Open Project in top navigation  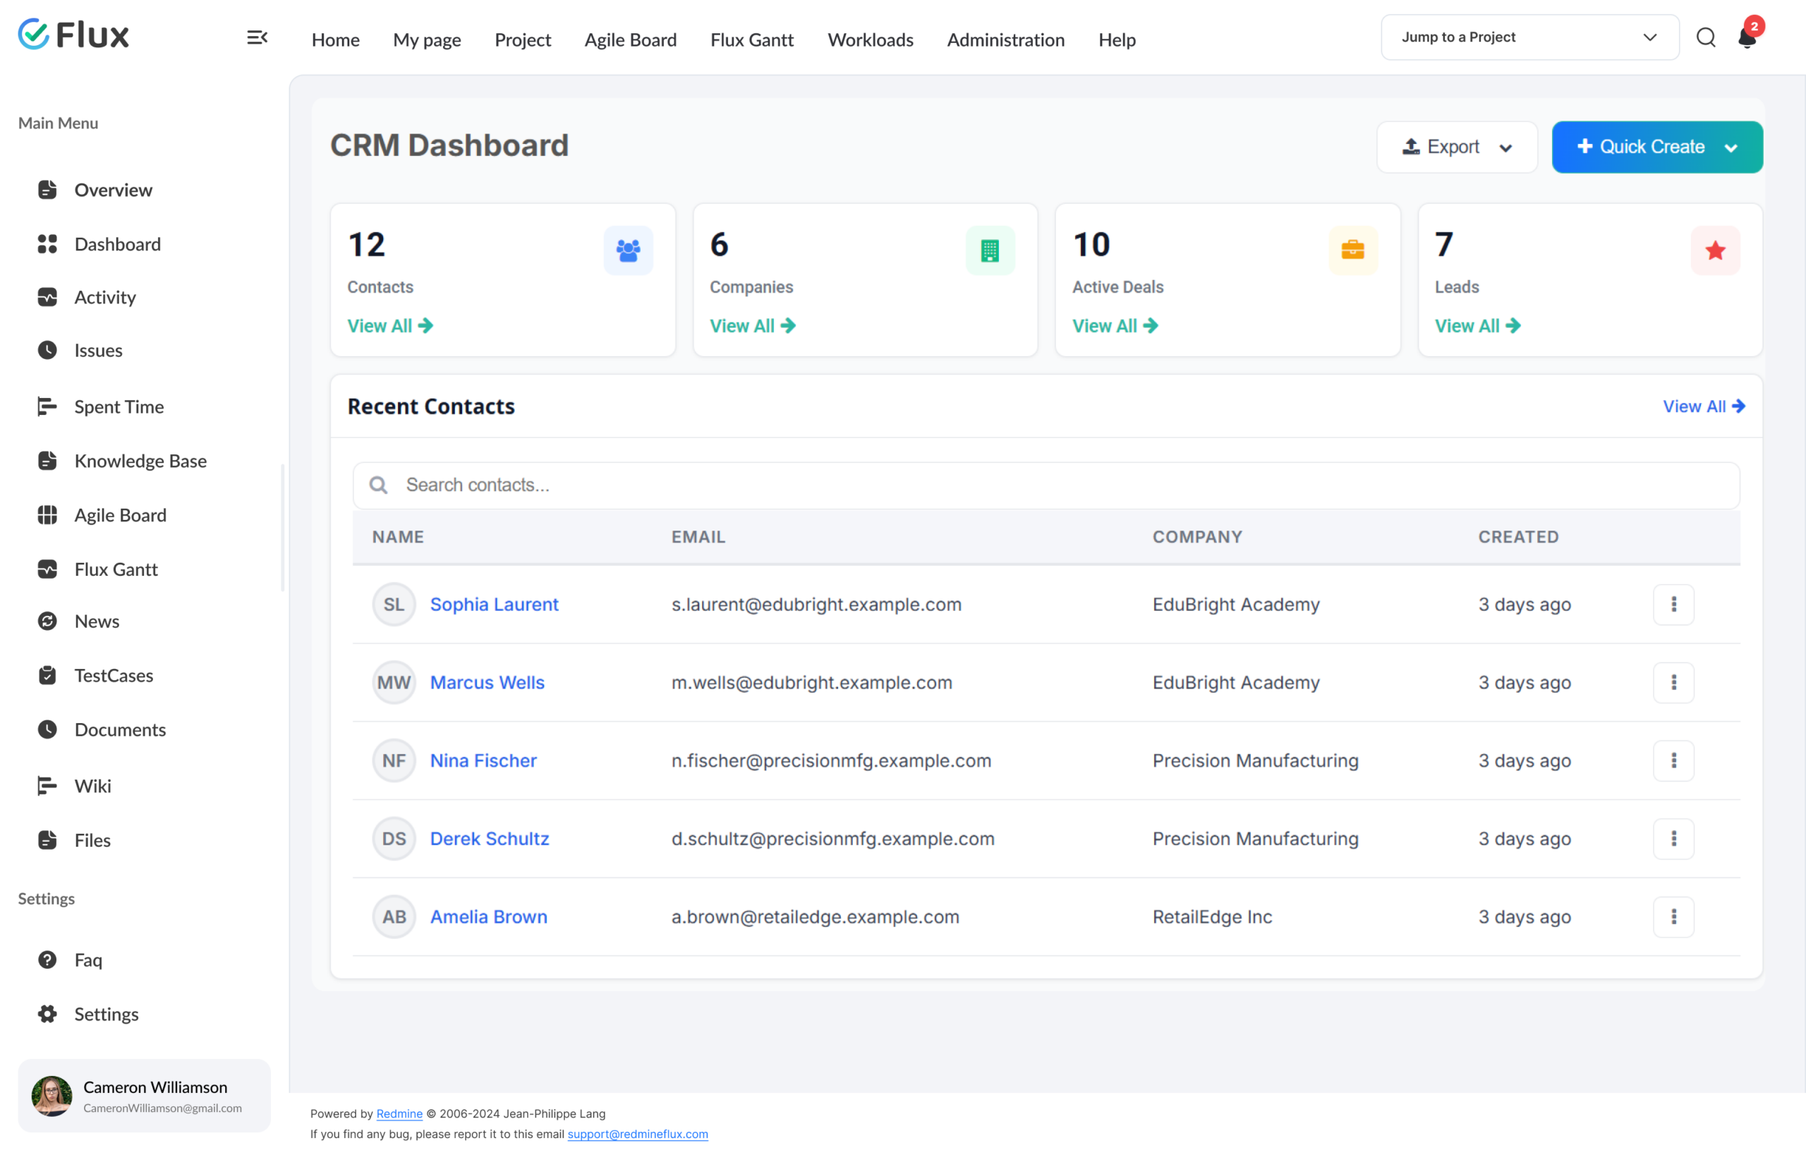pyautogui.click(x=523, y=40)
